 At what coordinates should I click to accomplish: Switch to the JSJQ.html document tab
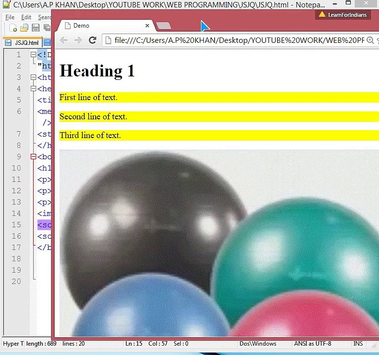(23, 43)
